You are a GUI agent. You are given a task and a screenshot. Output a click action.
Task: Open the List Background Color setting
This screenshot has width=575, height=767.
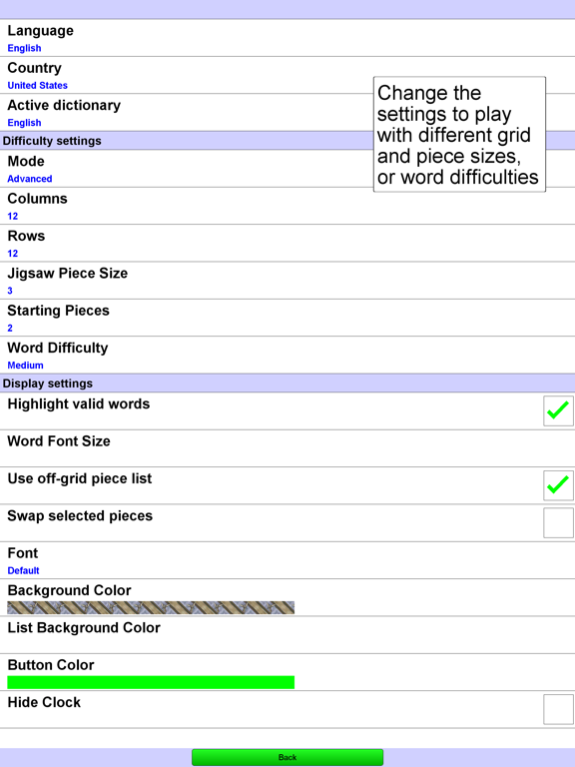[287, 634]
